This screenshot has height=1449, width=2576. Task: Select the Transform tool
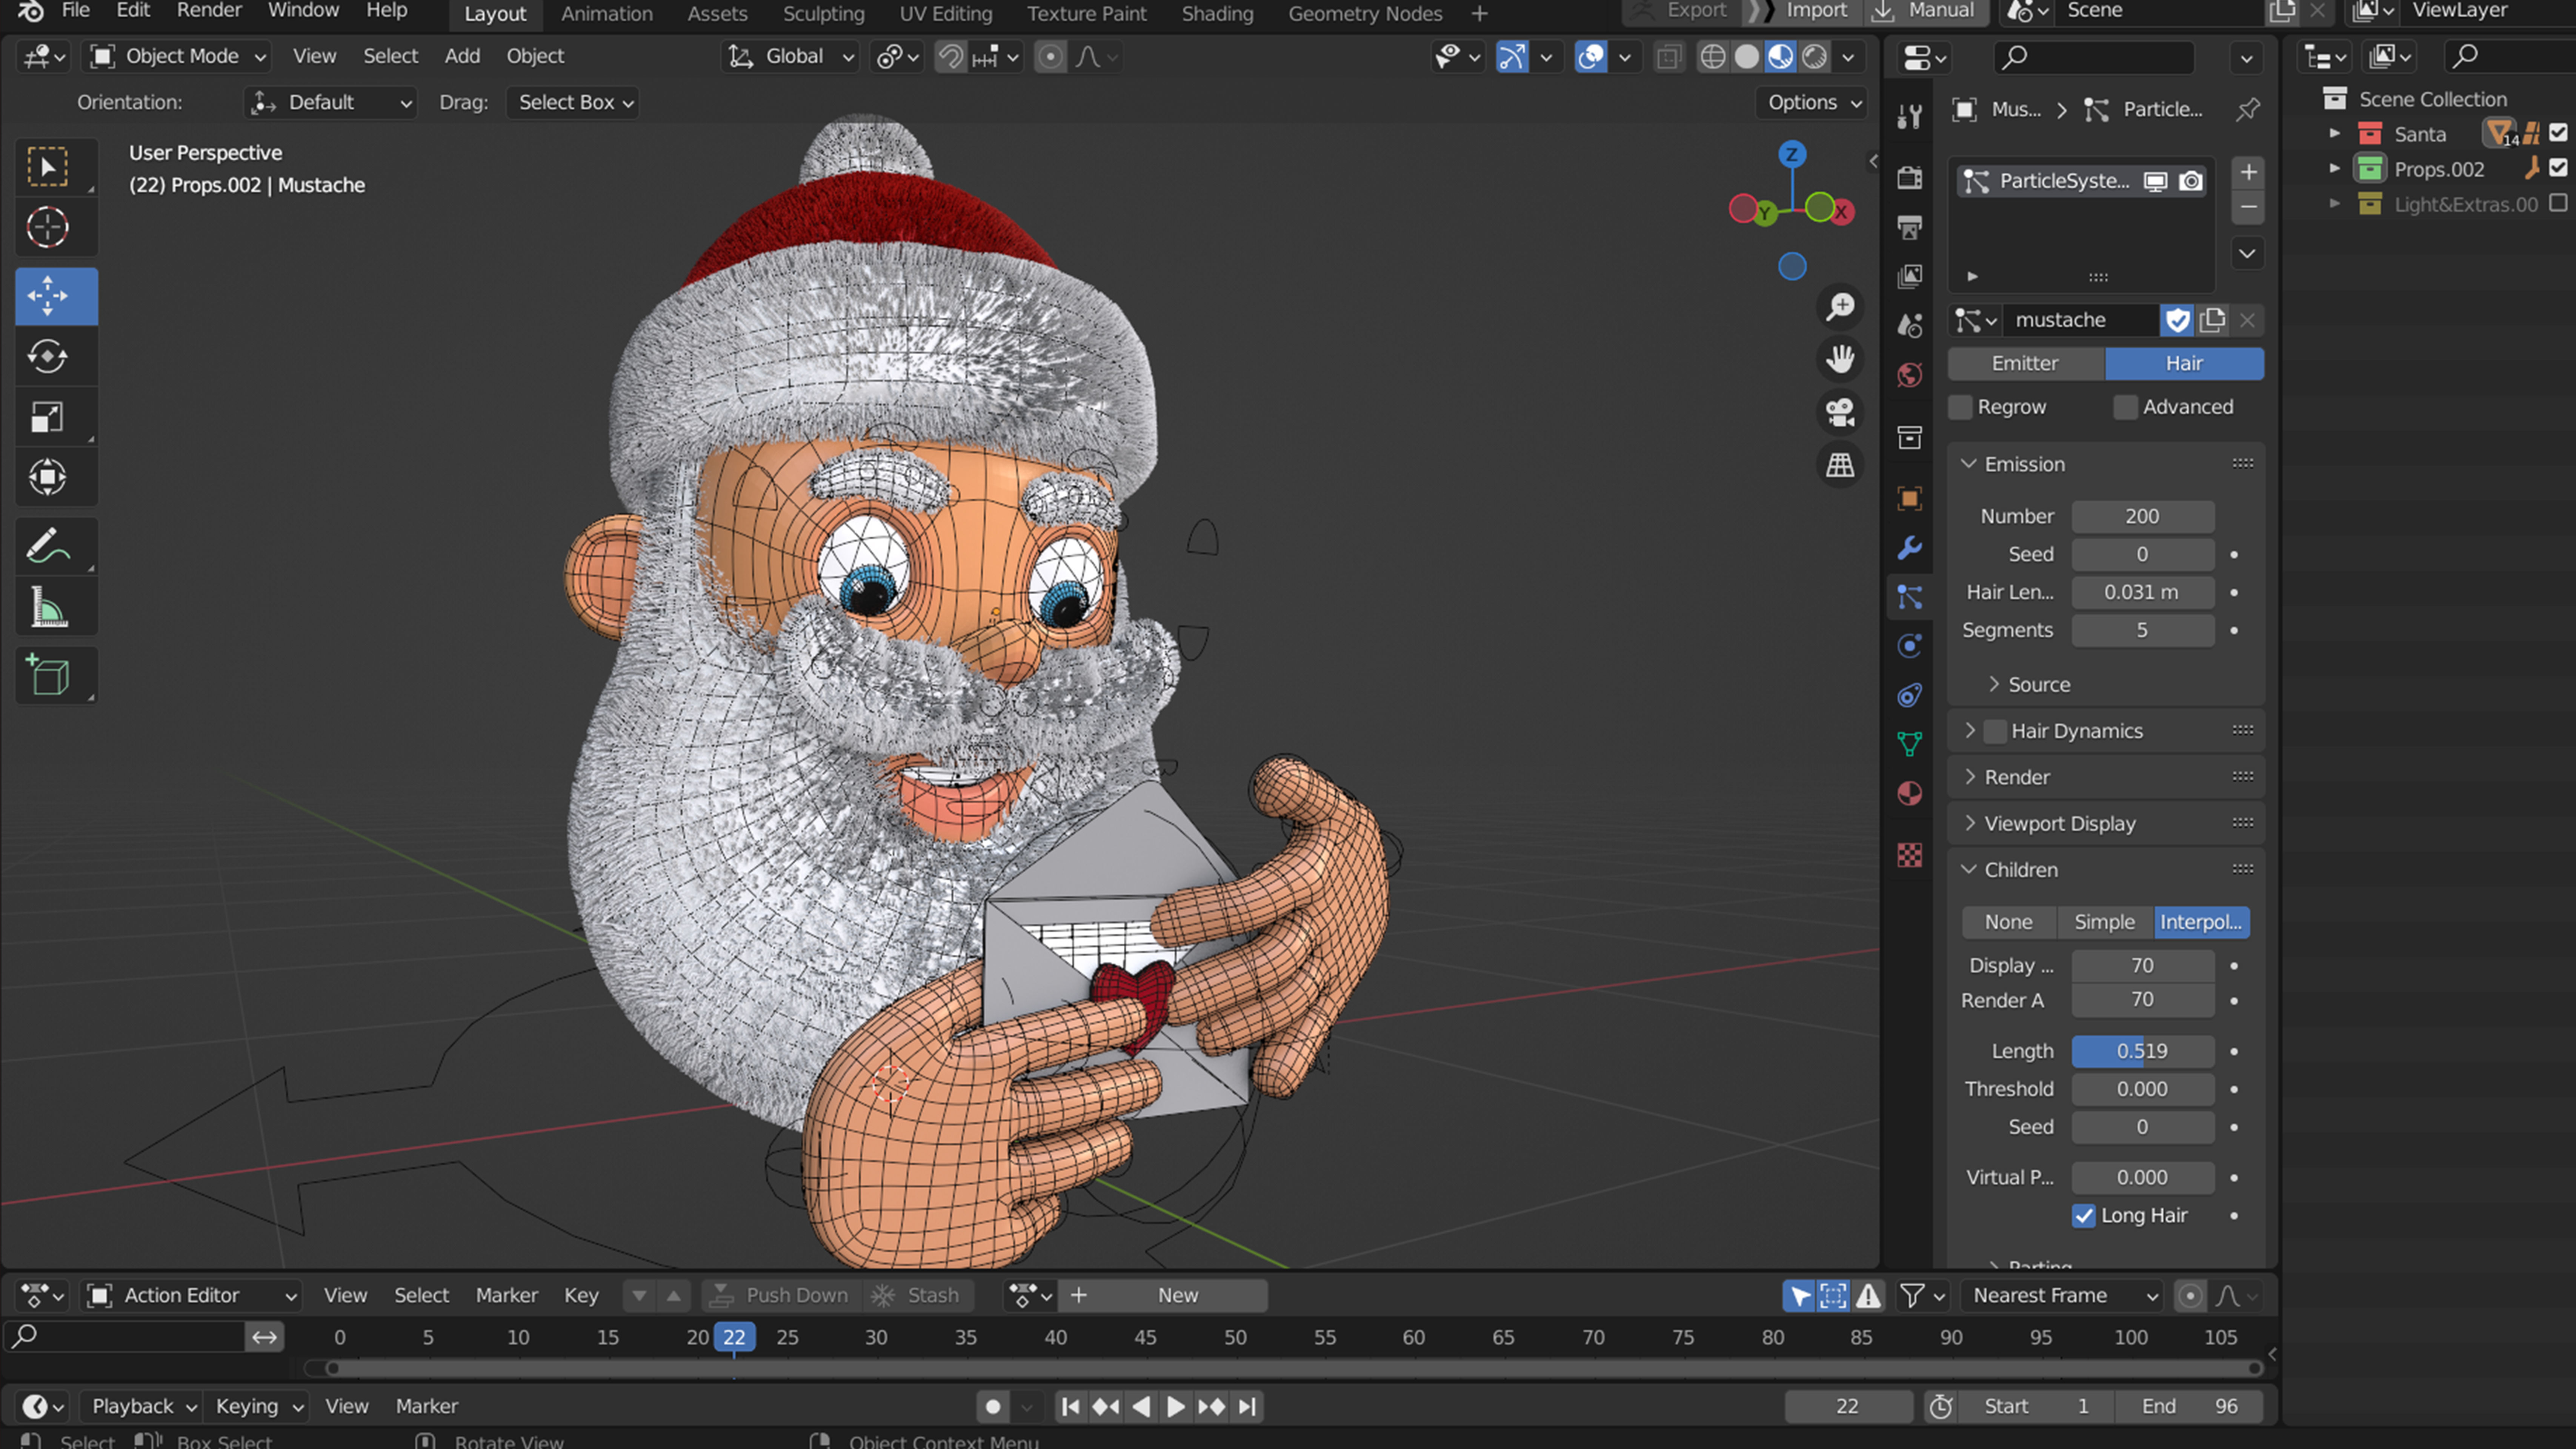coord(47,477)
